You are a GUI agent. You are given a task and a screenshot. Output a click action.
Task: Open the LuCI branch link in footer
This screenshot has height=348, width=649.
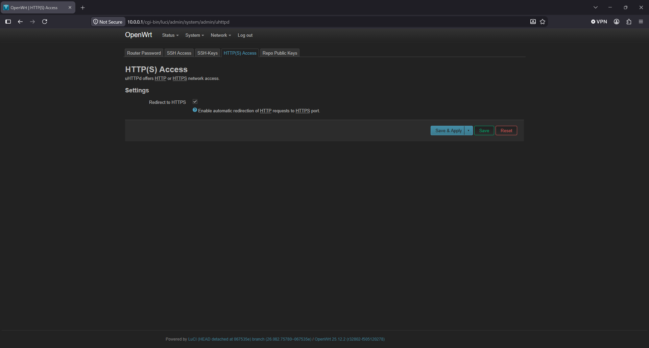click(x=250, y=339)
